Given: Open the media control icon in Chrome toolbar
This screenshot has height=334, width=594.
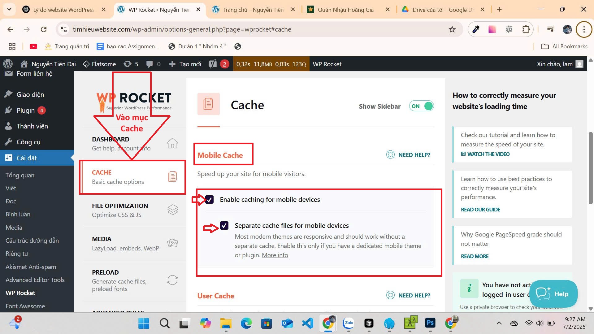Looking at the screenshot, I should click(551, 29).
